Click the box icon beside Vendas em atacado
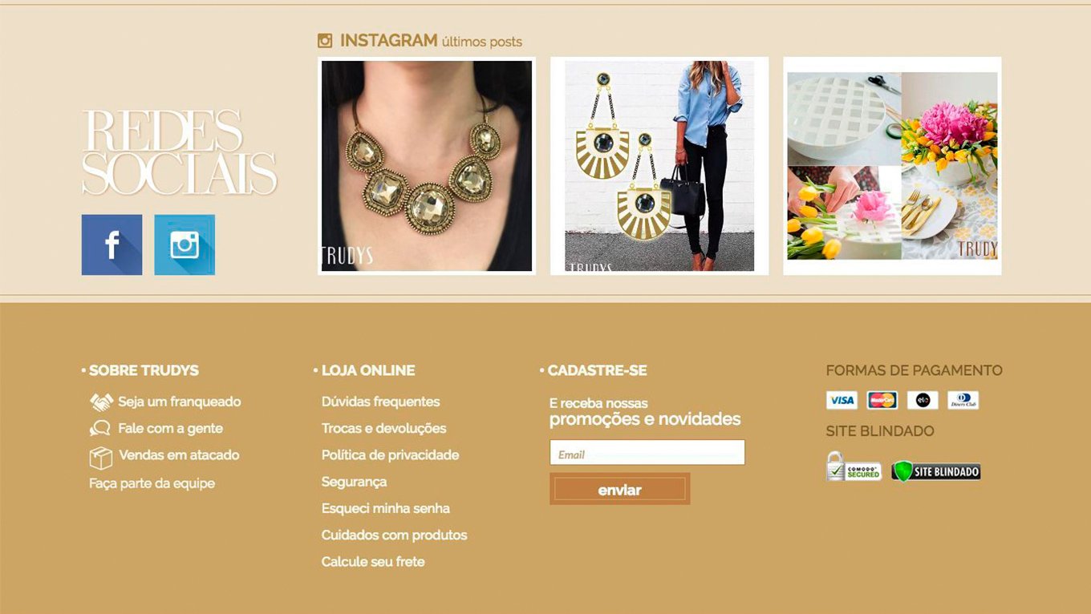 [100, 458]
